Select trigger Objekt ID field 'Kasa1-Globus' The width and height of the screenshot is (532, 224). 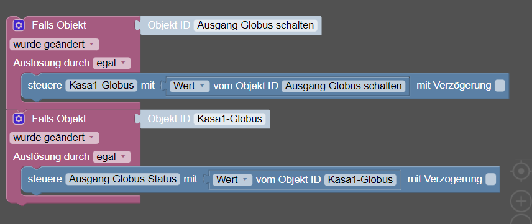pyautogui.click(x=230, y=119)
